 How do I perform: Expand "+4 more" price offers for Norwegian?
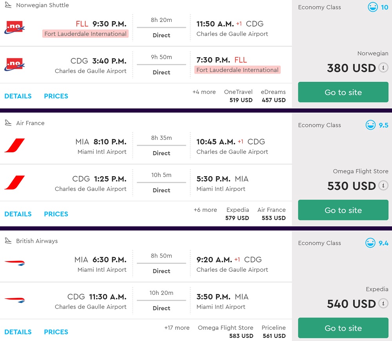(x=204, y=92)
